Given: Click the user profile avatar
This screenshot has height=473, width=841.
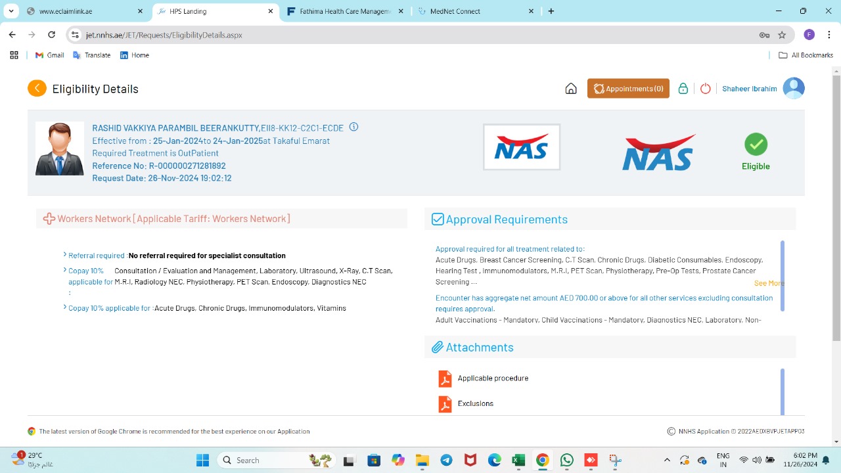Looking at the screenshot, I should (x=794, y=88).
